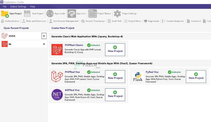
Task: Click the PyRad Vue title link
Action: pos(152,72)
